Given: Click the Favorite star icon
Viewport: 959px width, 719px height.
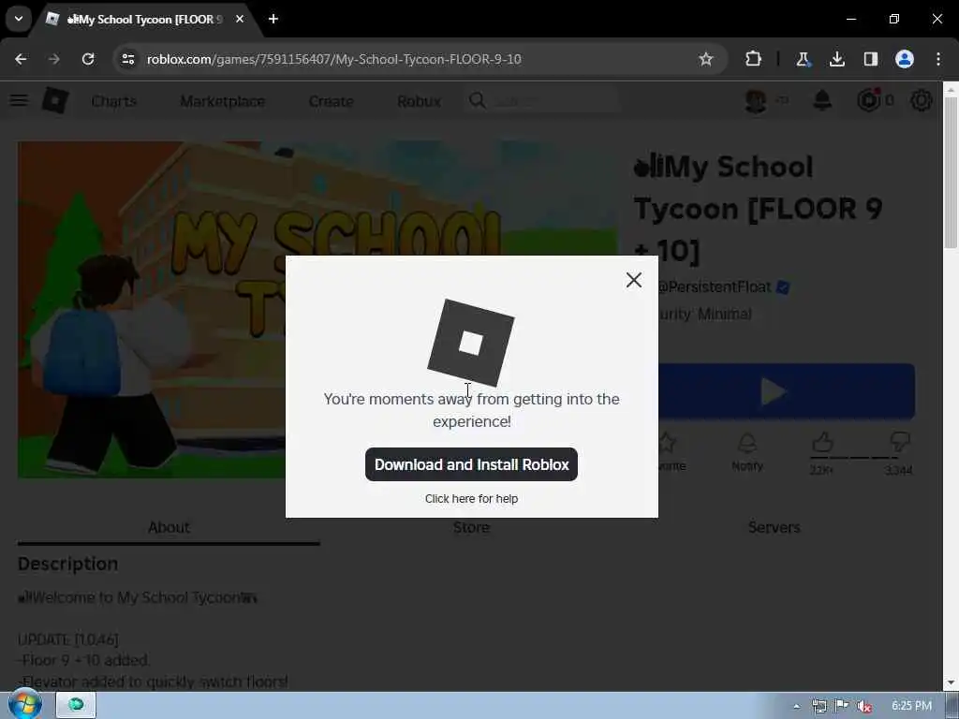Looking at the screenshot, I should 668,443.
